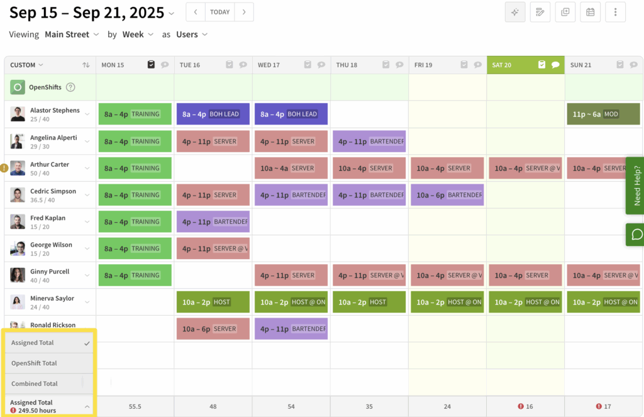Click Alastor's purple BOH LEAD shift on Tuesday

point(213,114)
